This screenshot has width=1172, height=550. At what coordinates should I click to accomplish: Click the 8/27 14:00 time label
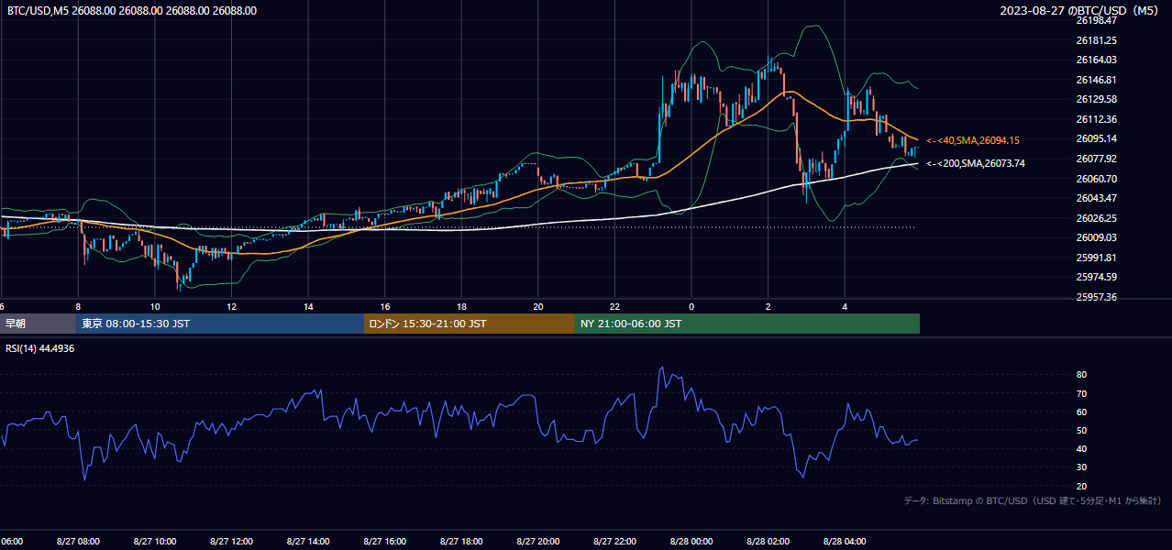pyautogui.click(x=308, y=542)
